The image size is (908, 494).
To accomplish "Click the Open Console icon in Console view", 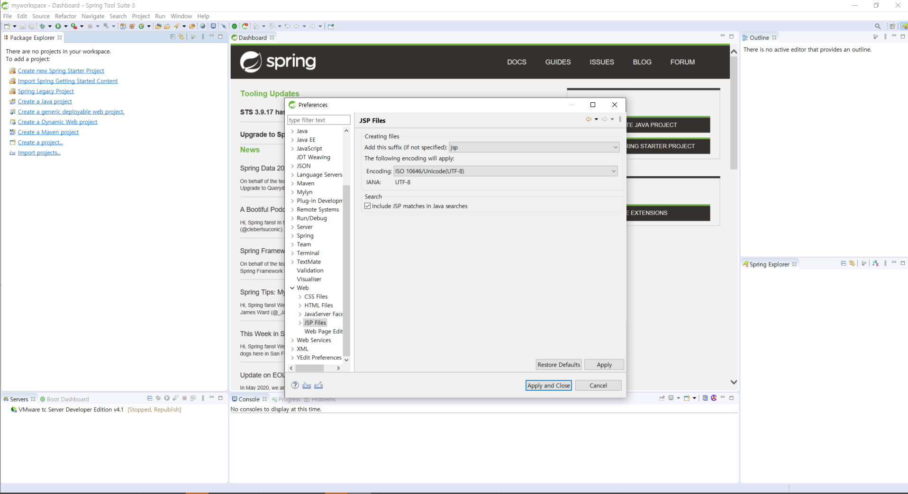I will (687, 398).
